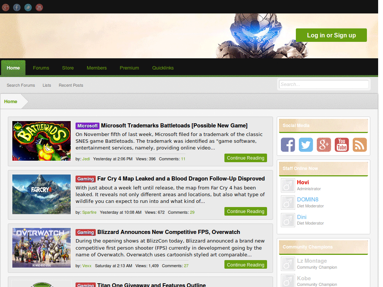Screen dimensions: 383x287
Task: Open the Overwatch article thumbnail
Action: pyautogui.click(x=42, y=248)
